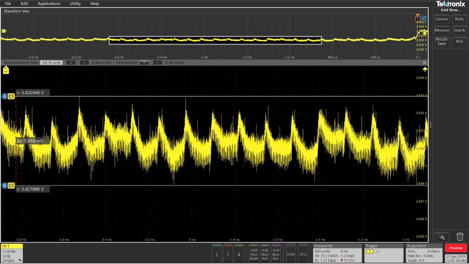Click the C1 channel marker in overview
This screenshot has height=264, width=469.
(x=4, y=31)
